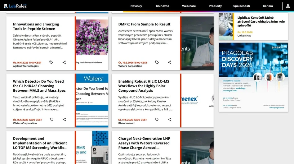Click Waters Corporation under Which Detector webinar

tap(25, 123)
